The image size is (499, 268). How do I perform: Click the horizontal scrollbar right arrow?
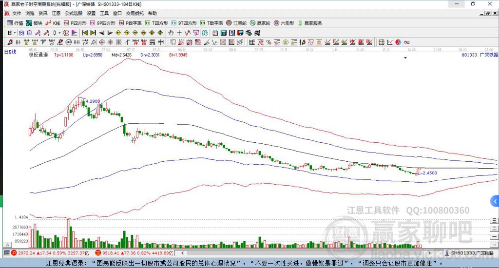click(x=429, y=253)
